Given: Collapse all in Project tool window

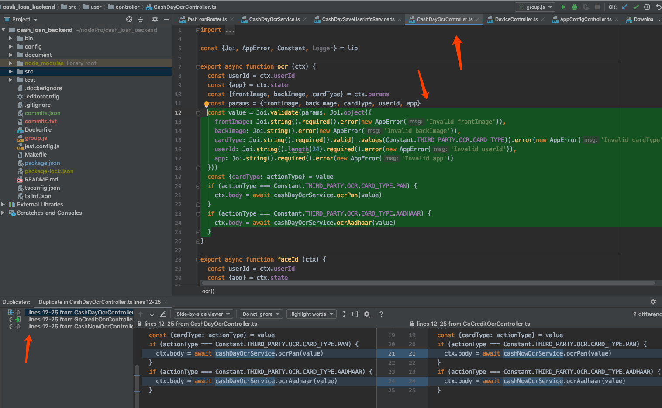Looking at the screenshot, I should point(141,19).
